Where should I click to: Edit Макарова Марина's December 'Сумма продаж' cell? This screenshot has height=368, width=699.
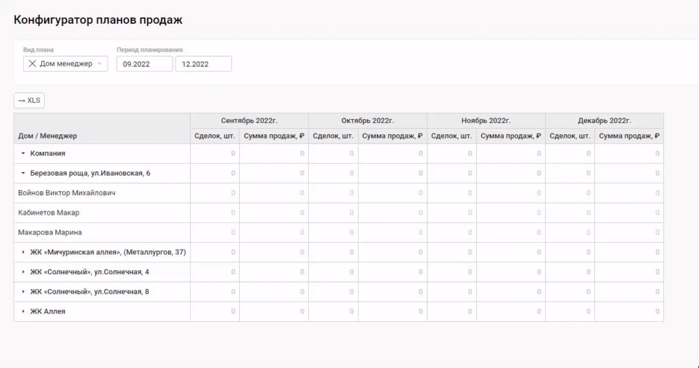[x=628, y=232]
